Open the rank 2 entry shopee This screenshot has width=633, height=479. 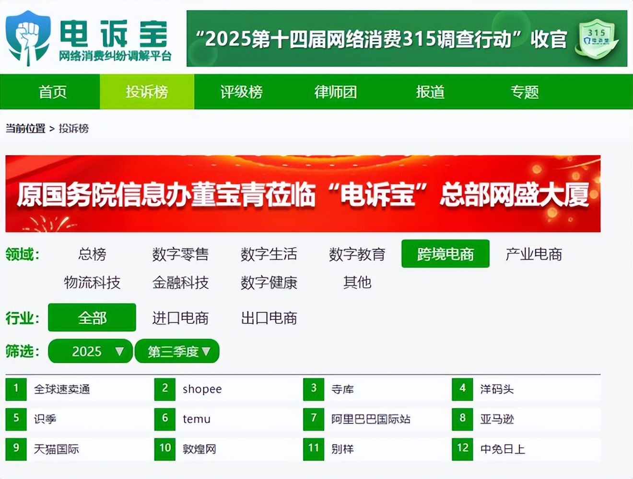click(x=202, y=389)
